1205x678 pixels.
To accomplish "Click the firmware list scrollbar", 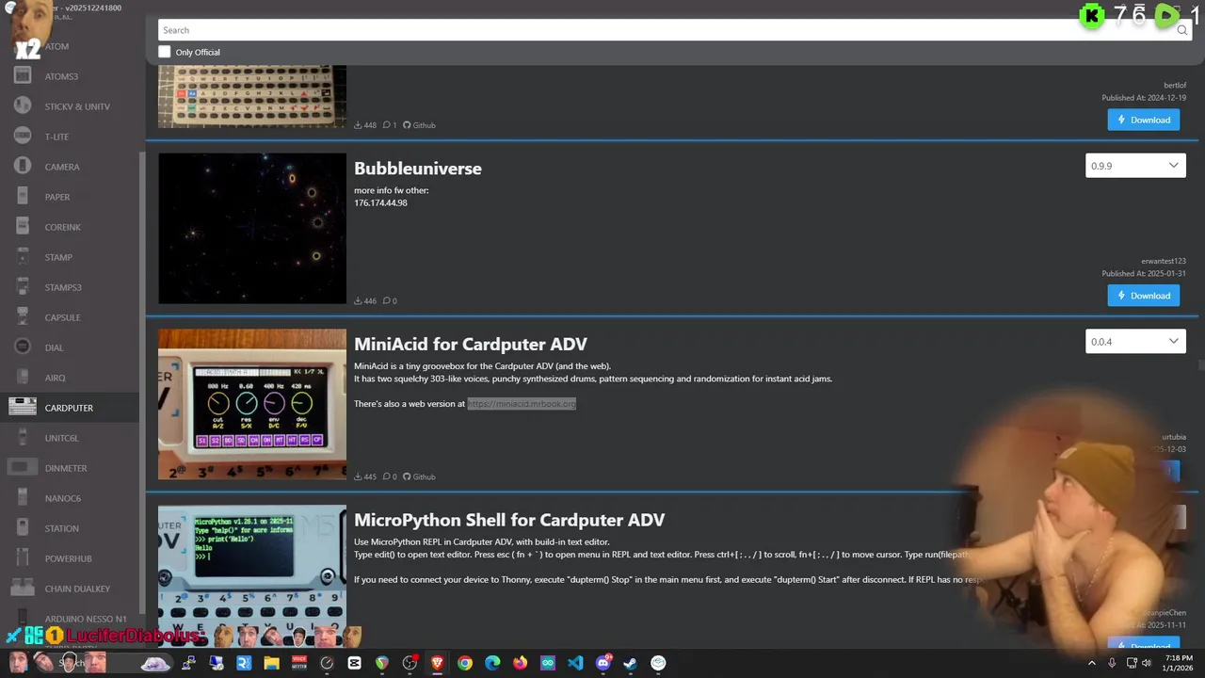I will pos(1200,365).
